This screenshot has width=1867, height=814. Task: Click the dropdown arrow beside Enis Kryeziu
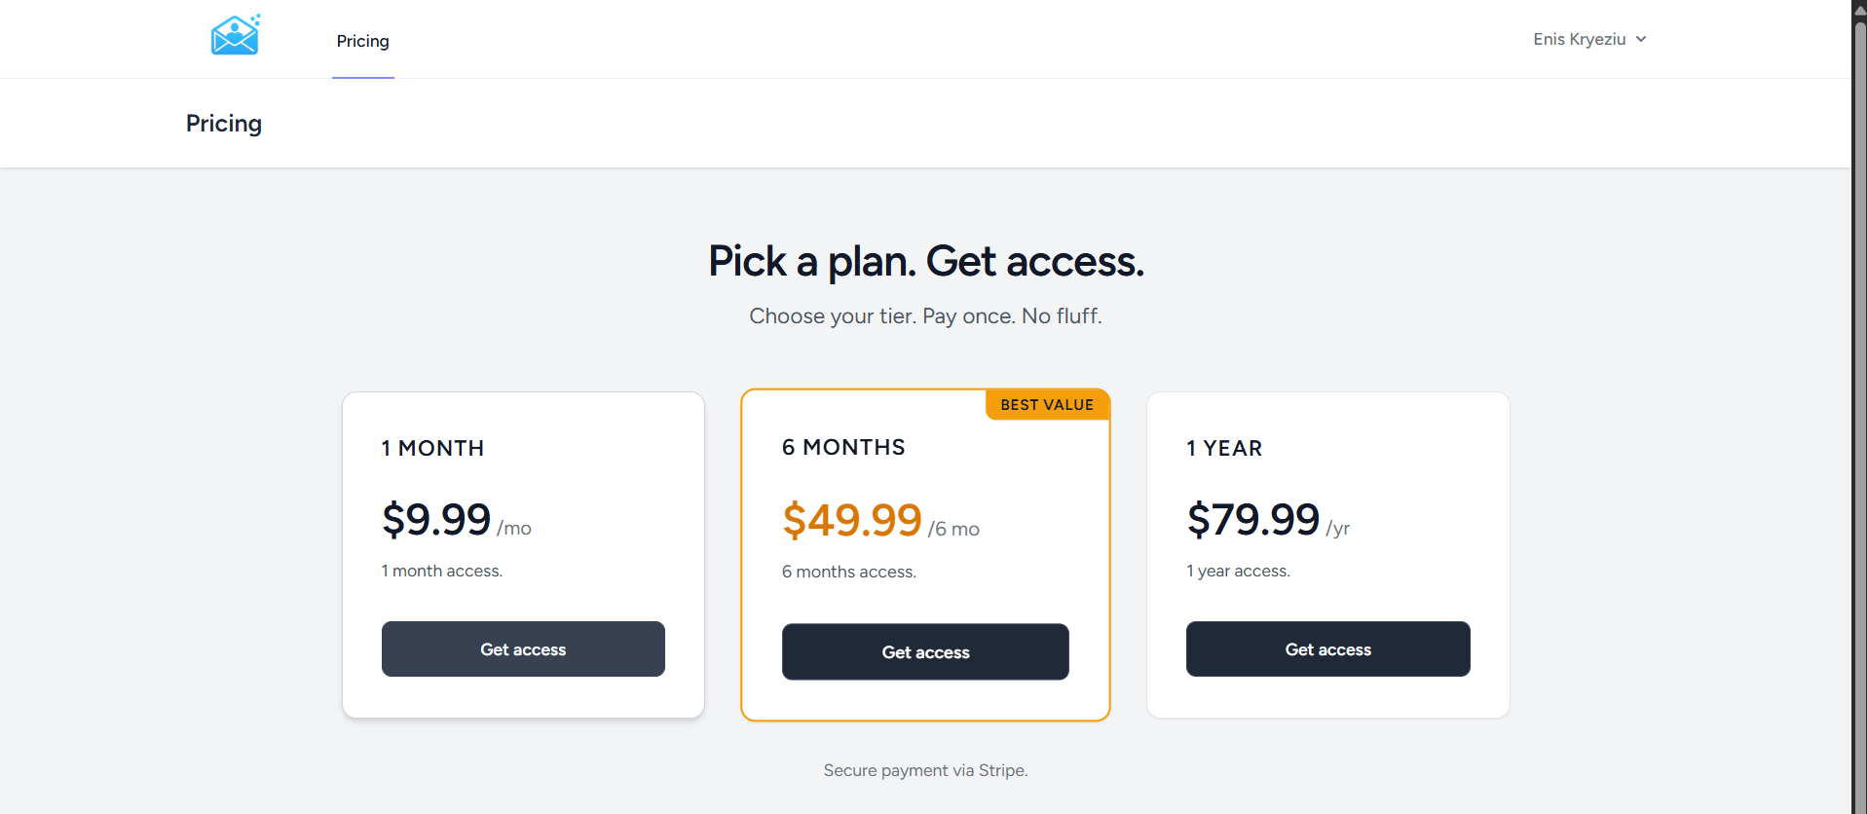pos(1643,39)
